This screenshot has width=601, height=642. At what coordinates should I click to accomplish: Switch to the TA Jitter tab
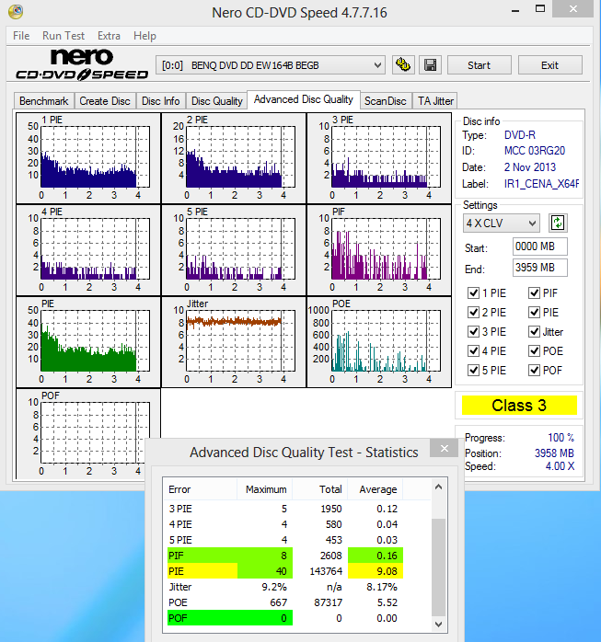435,101
